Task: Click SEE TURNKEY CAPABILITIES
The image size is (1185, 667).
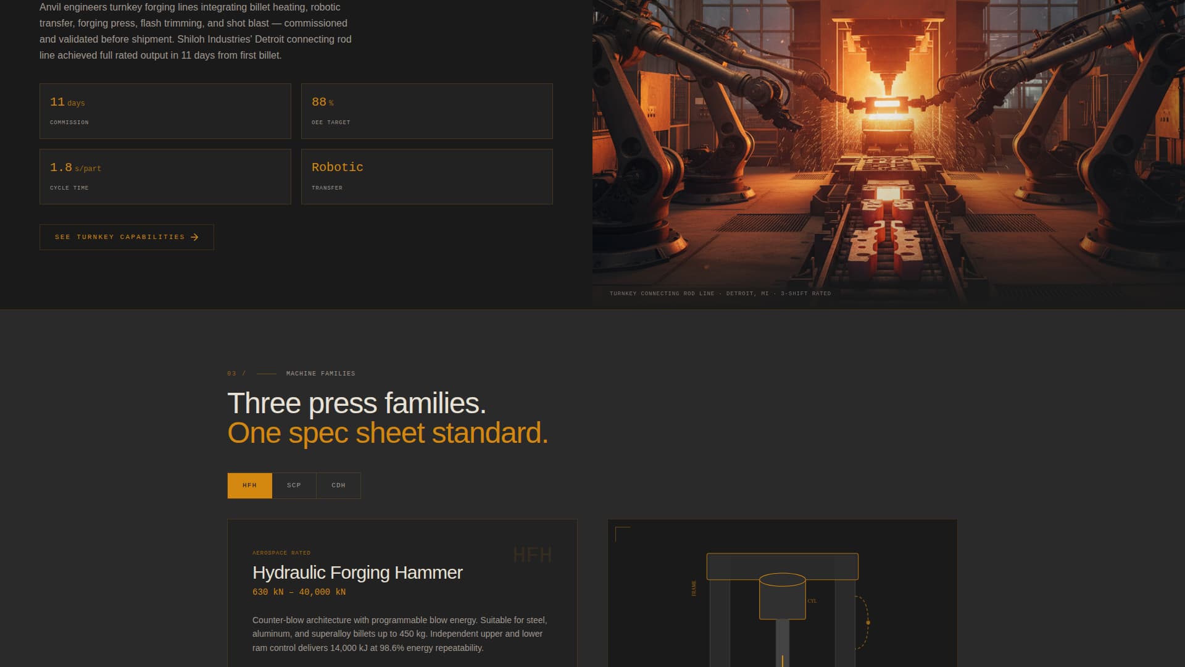Action: (x=126, y=237)
